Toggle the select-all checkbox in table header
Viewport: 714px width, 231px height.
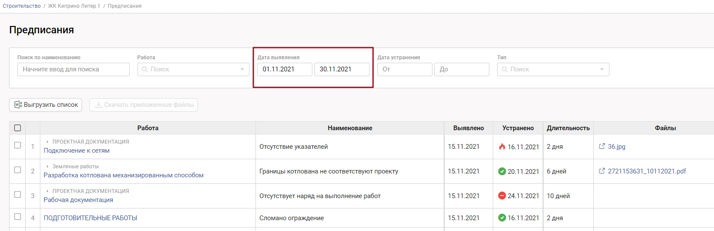(17, 128)
